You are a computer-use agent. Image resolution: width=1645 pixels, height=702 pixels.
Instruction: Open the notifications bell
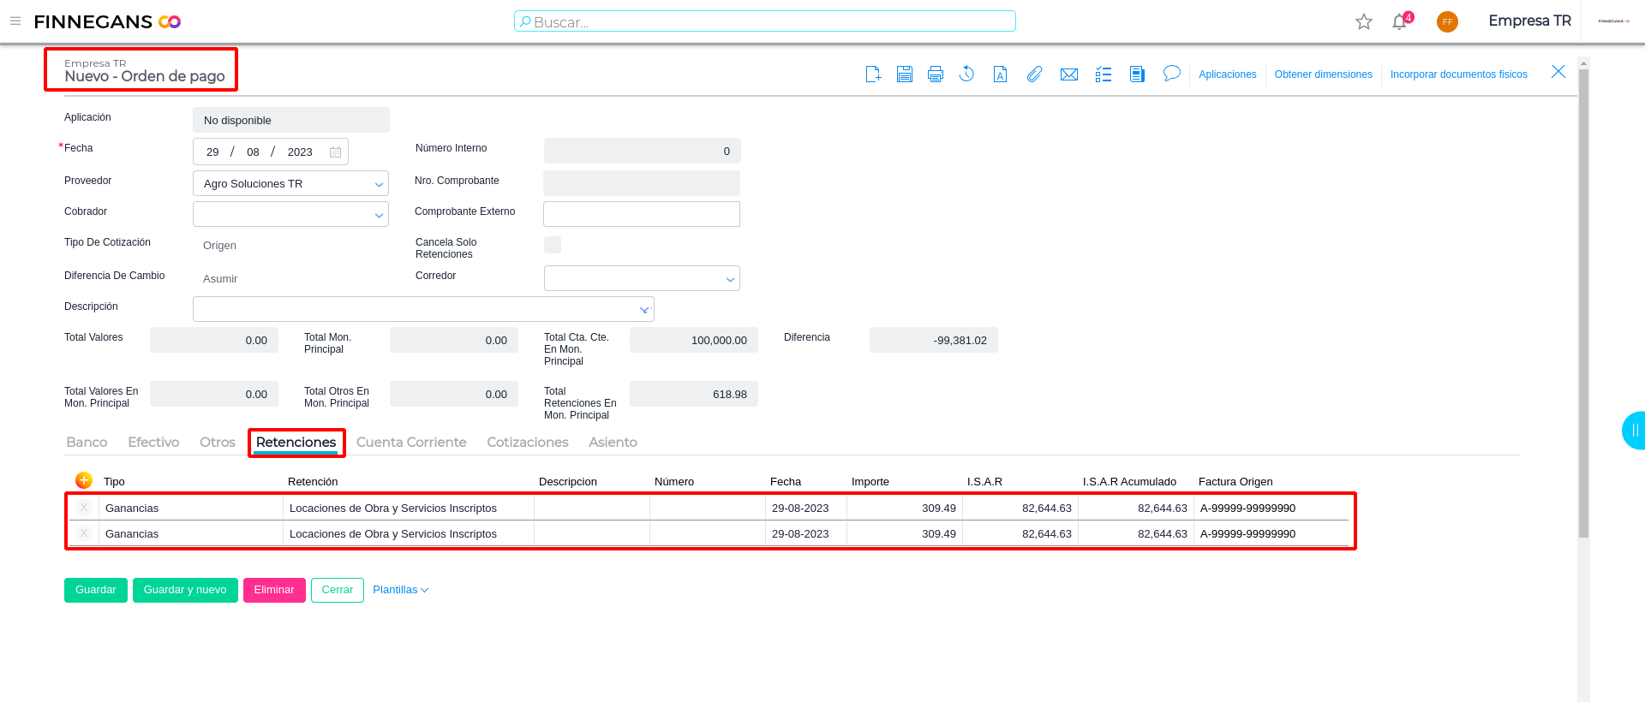click(x=1400, y=21)
